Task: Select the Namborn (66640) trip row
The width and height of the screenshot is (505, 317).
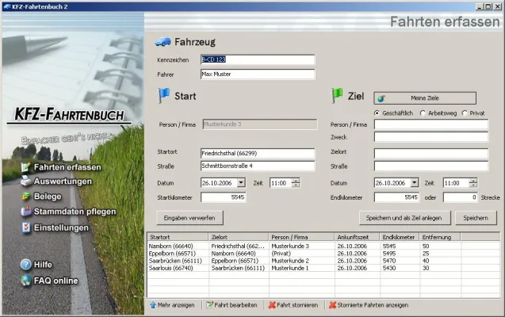Action: (323, 246)
